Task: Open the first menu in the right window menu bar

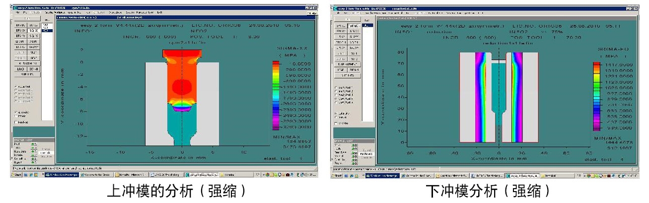Action: tap(339, 13)
